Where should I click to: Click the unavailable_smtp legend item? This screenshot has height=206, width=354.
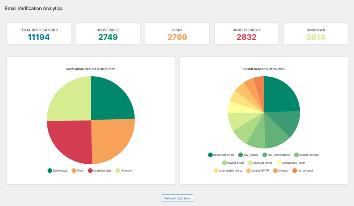[x=228, y=171]
